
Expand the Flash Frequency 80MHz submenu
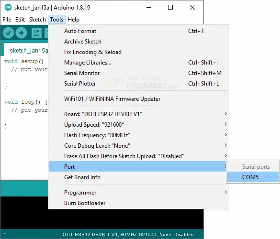pyautogui.click(x=139, y=135)
